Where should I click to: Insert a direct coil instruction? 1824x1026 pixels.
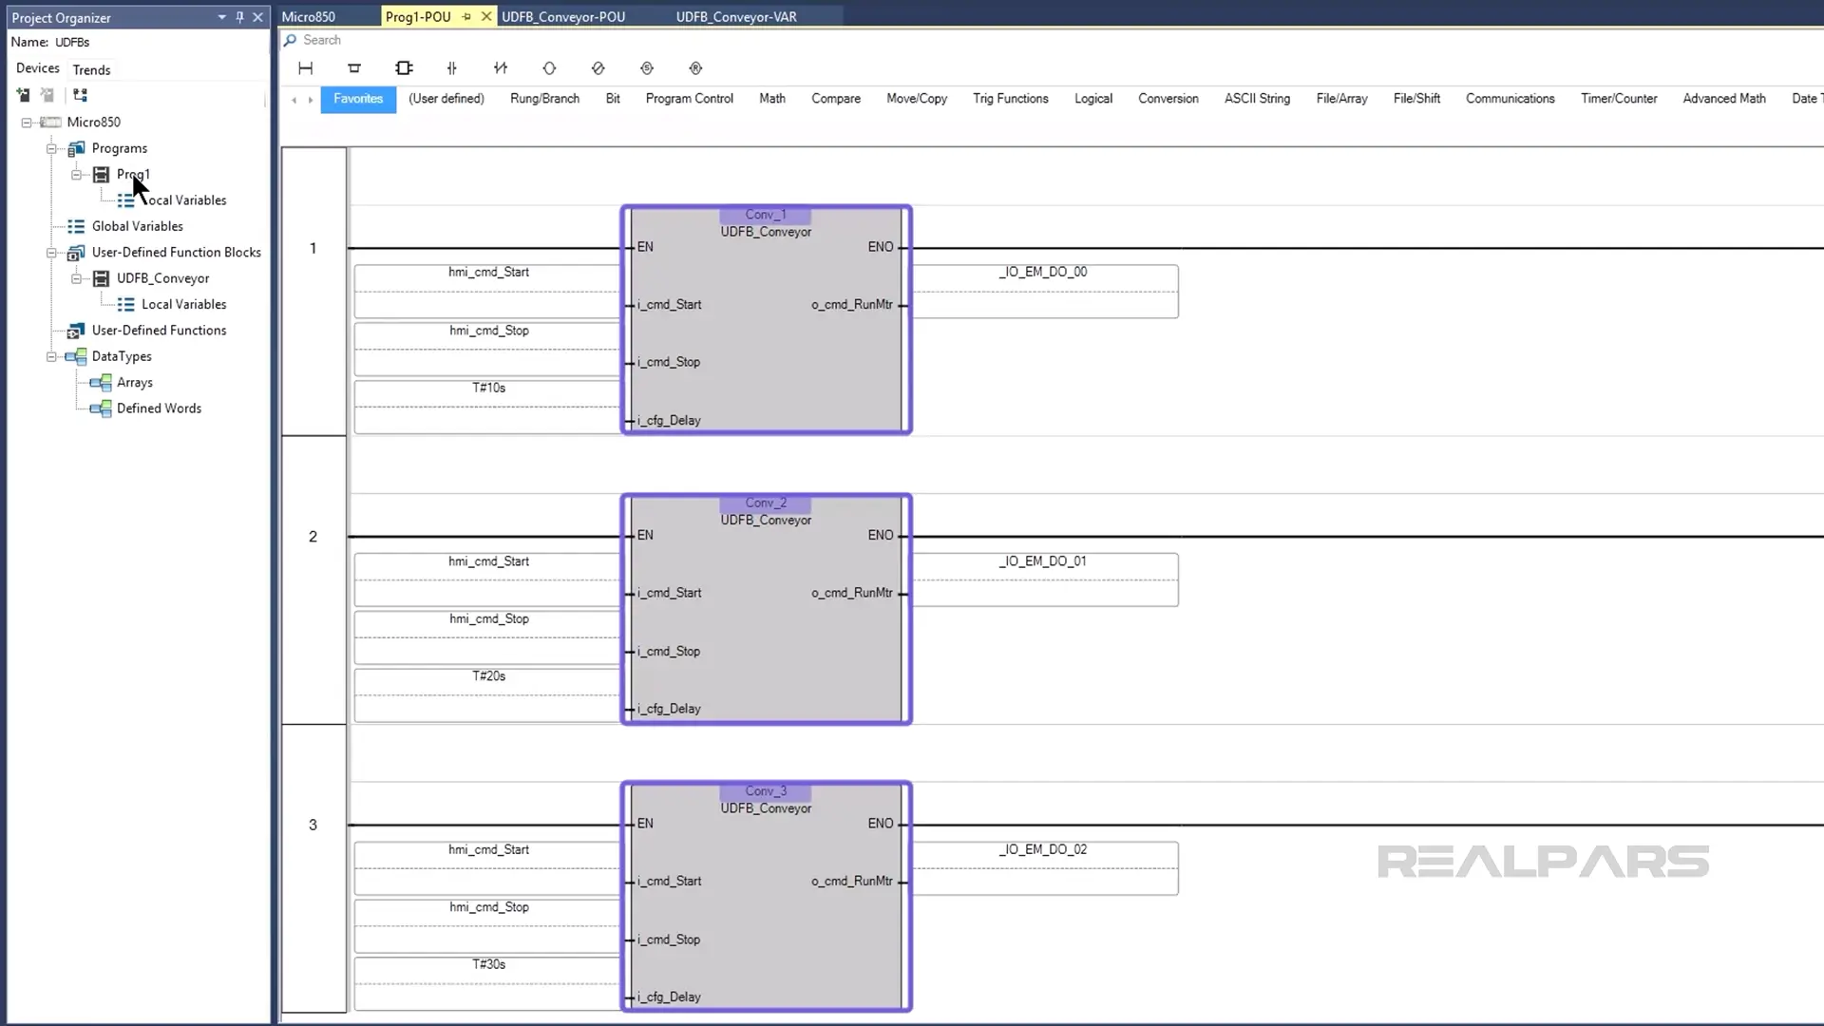click(549, 68)
